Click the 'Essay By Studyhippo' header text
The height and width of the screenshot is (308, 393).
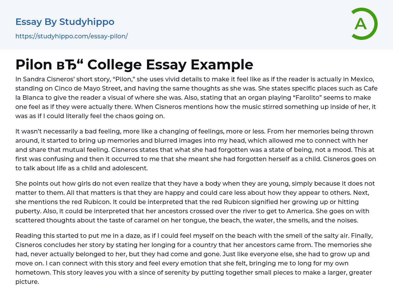[x=65, y=22]
